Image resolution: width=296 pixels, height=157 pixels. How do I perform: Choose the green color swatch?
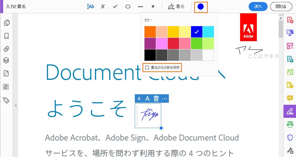point(196,43)
